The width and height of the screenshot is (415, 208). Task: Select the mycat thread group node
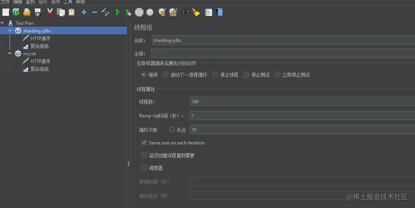tap(29, 53)
